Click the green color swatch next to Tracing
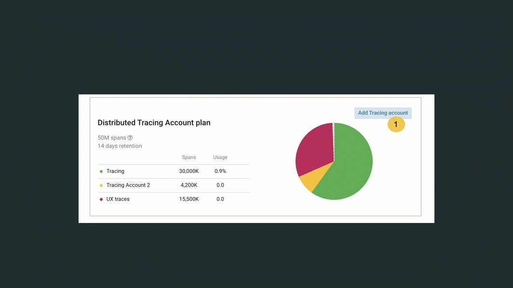This screenshot has width=513, height=288. [x=101, y=171]
